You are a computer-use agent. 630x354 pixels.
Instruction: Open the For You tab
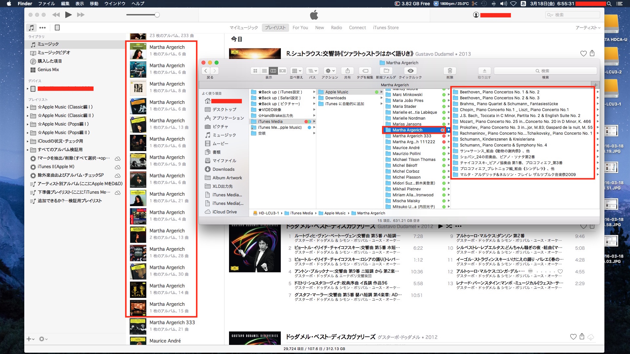pos(300,28)
